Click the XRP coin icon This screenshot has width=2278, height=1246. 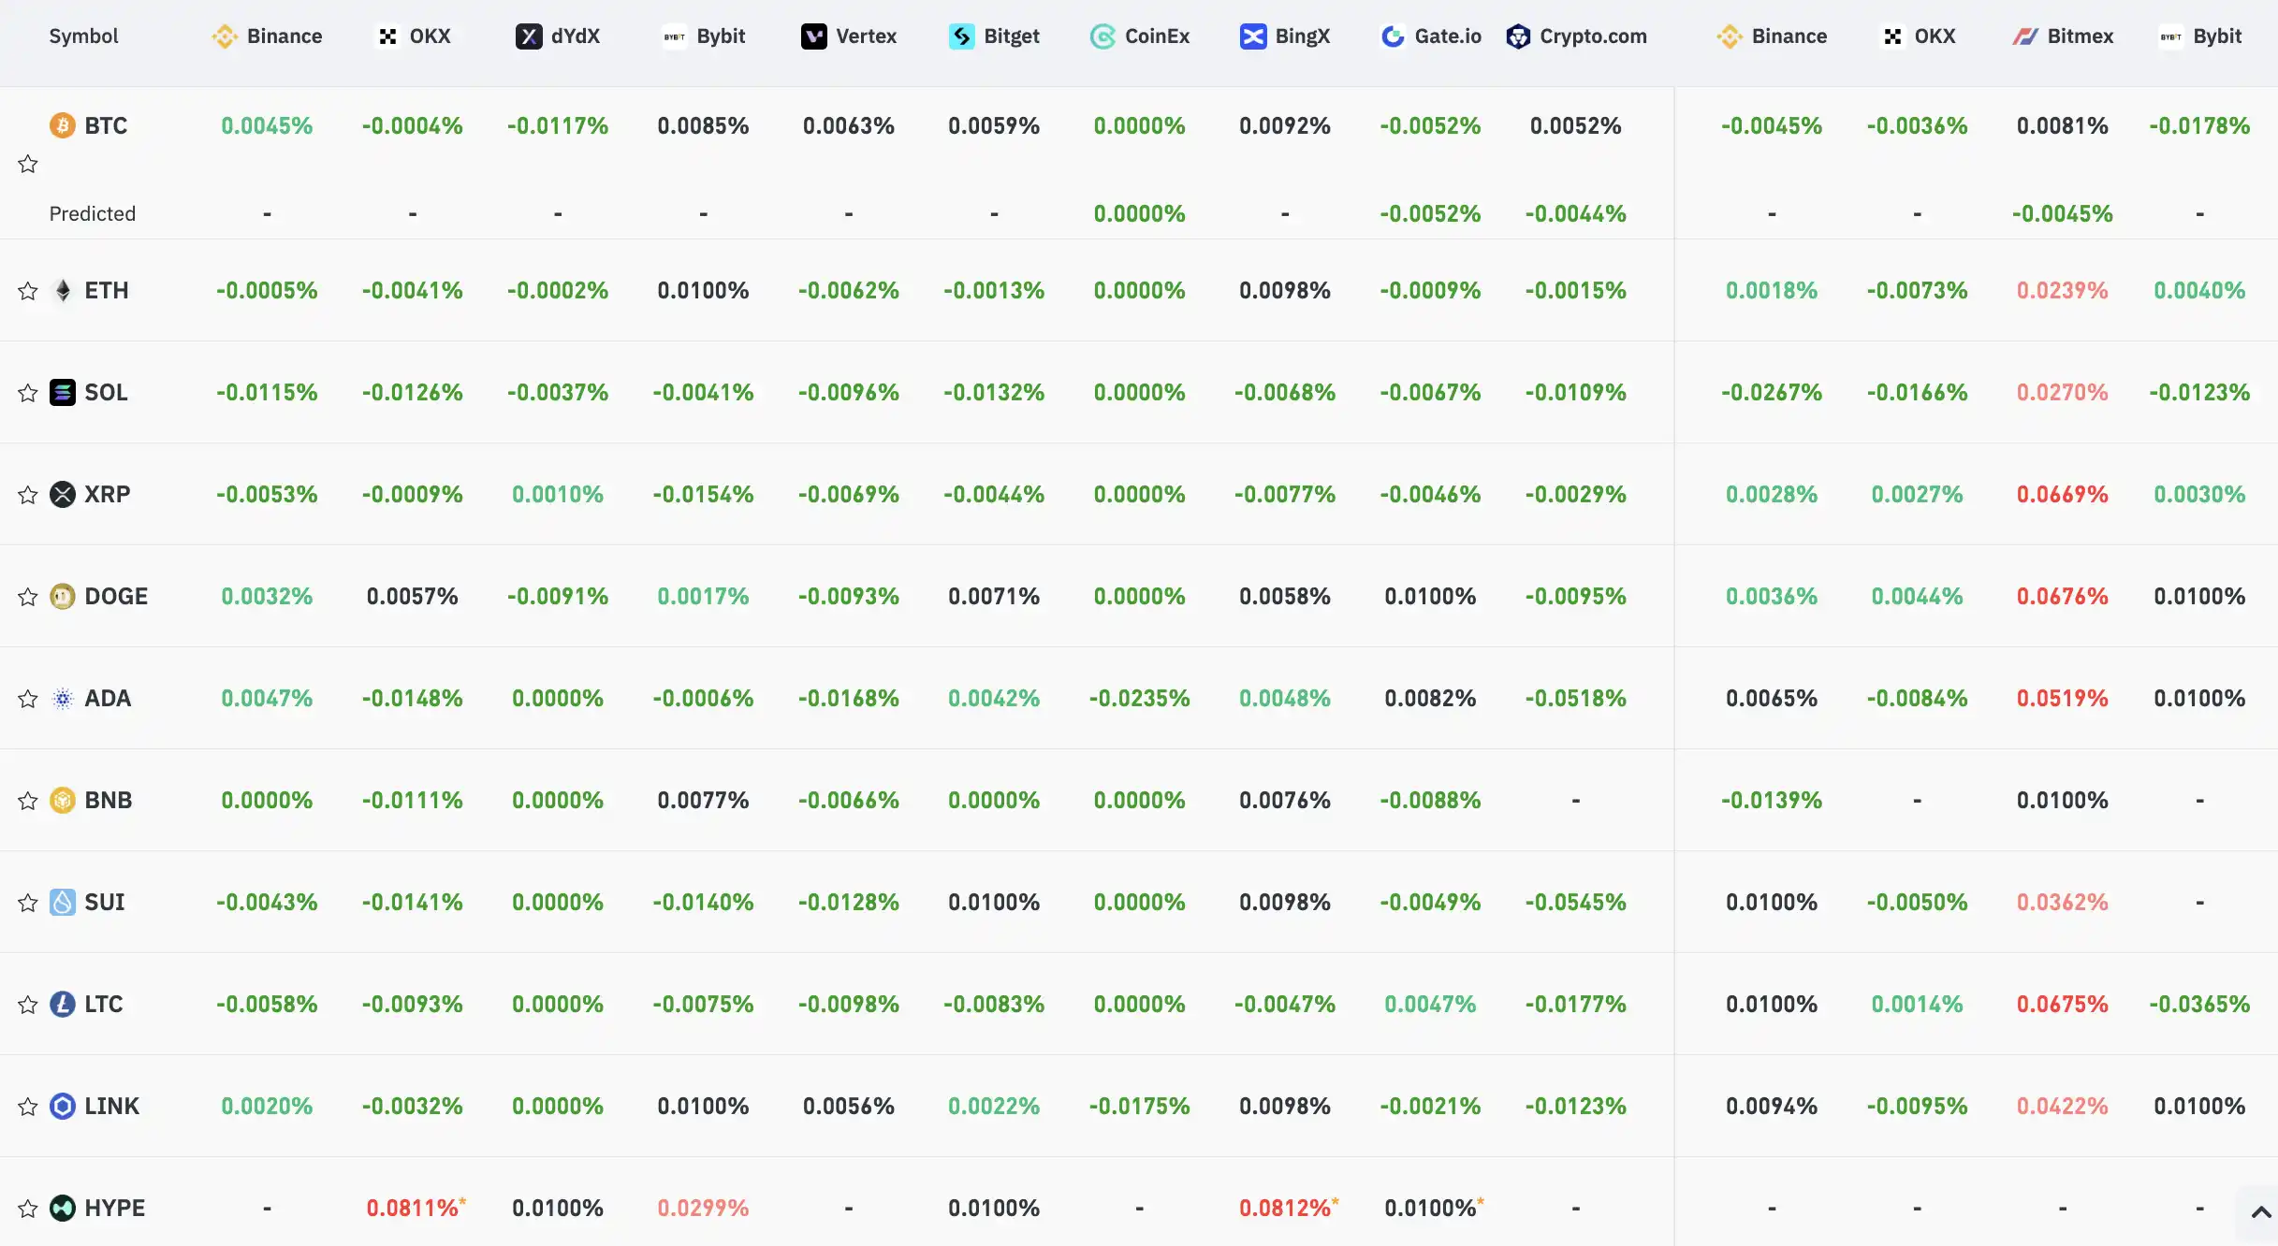click(63, 494)
